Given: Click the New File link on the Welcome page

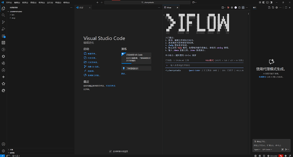Looking at the screenshot, I should 90,54.
